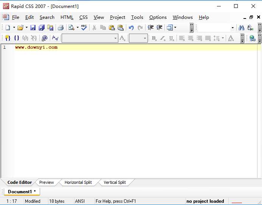This screenshot has height=205, width=262.
Task: Click the indent lines icon
Action: click(150, 27)
